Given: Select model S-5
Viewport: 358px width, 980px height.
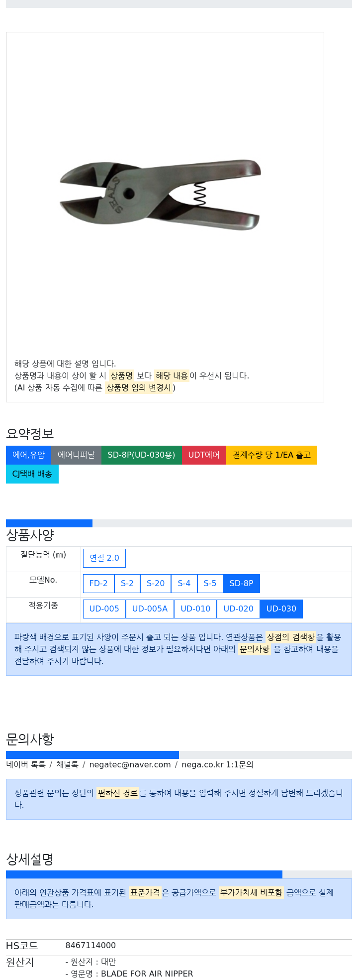Looking at the screenshot, I should (x=210, y=584).
